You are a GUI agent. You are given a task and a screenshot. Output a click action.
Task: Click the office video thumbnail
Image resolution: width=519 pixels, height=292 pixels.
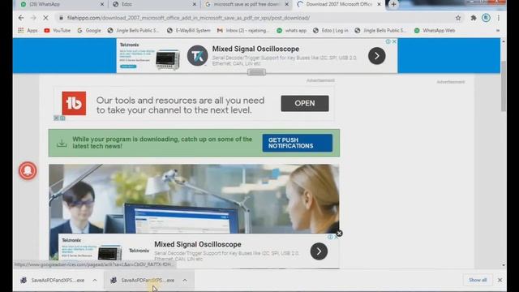click(194, 199)
